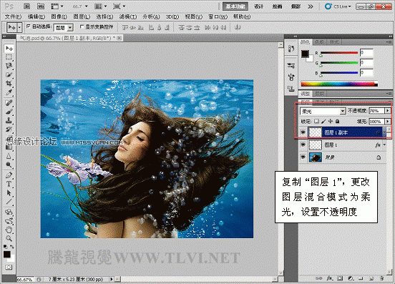
Task: Show more workspaces with double arrow
Action: [311, 6]
